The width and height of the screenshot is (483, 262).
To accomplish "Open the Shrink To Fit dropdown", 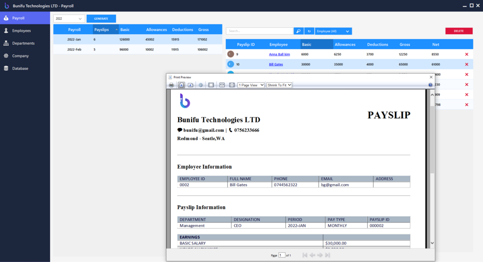I will coord(279,85).
